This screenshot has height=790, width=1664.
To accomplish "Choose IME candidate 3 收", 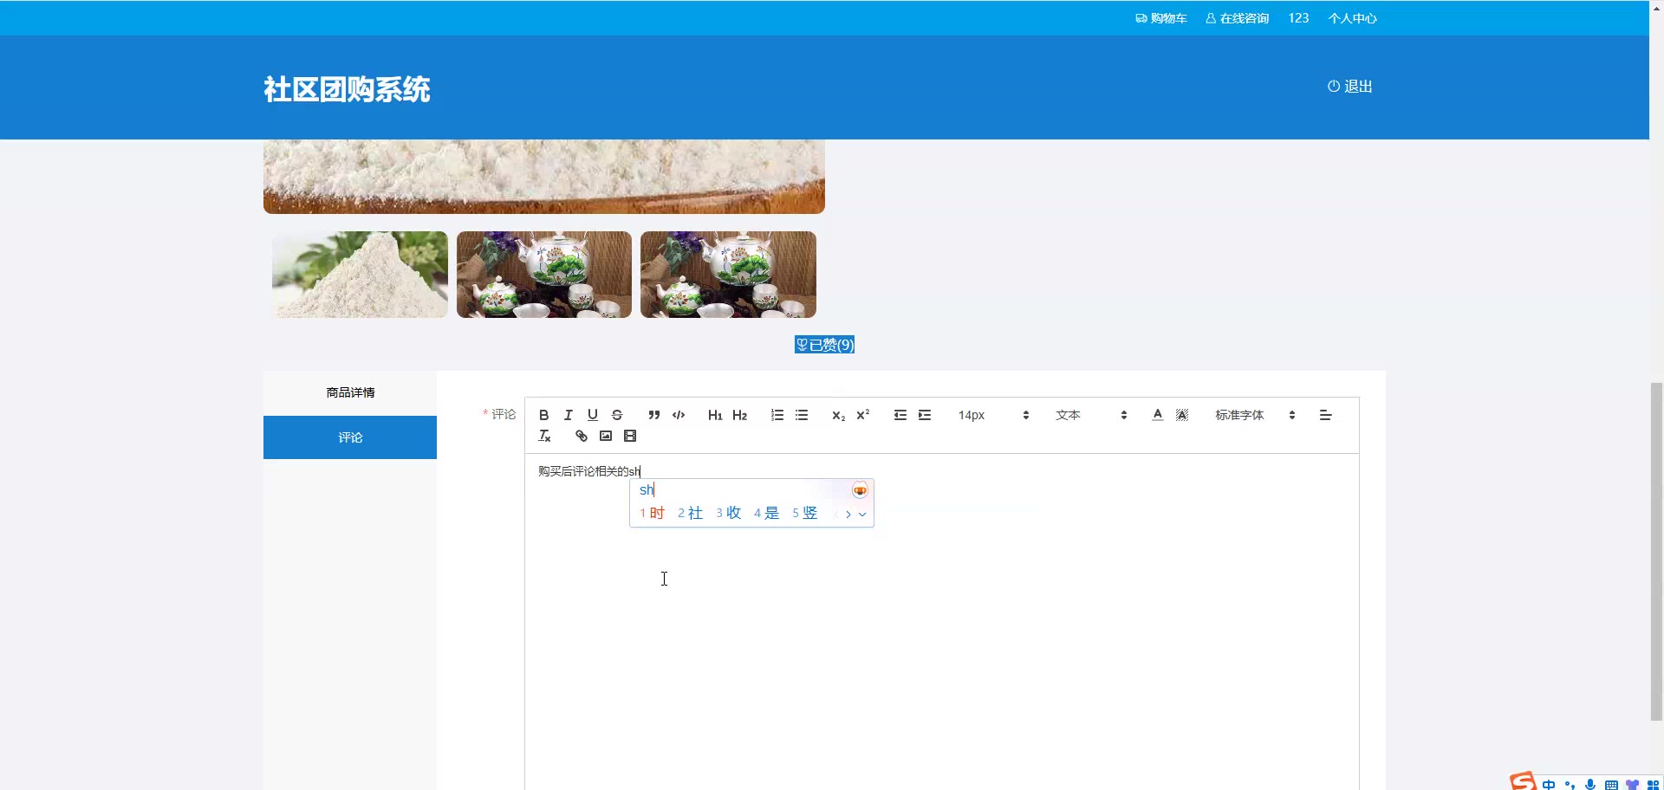I will coord(728,514).
